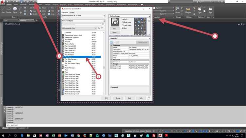Click the Apply button in the dialog
The image size is (246, 138).
(130, 98)
